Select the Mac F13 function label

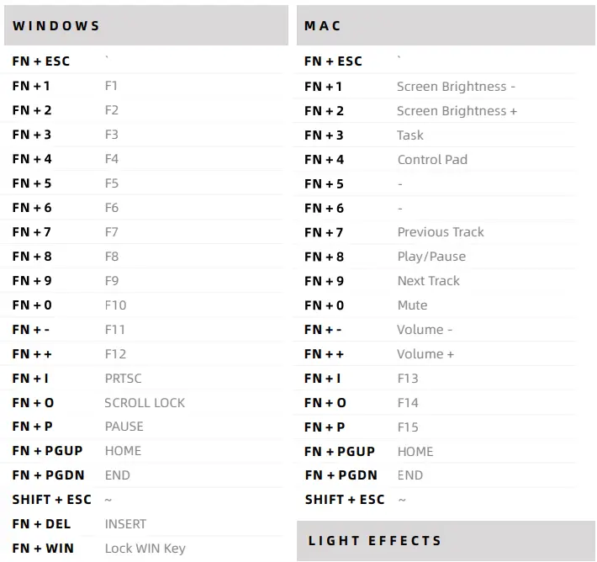(x=408, y=379)
